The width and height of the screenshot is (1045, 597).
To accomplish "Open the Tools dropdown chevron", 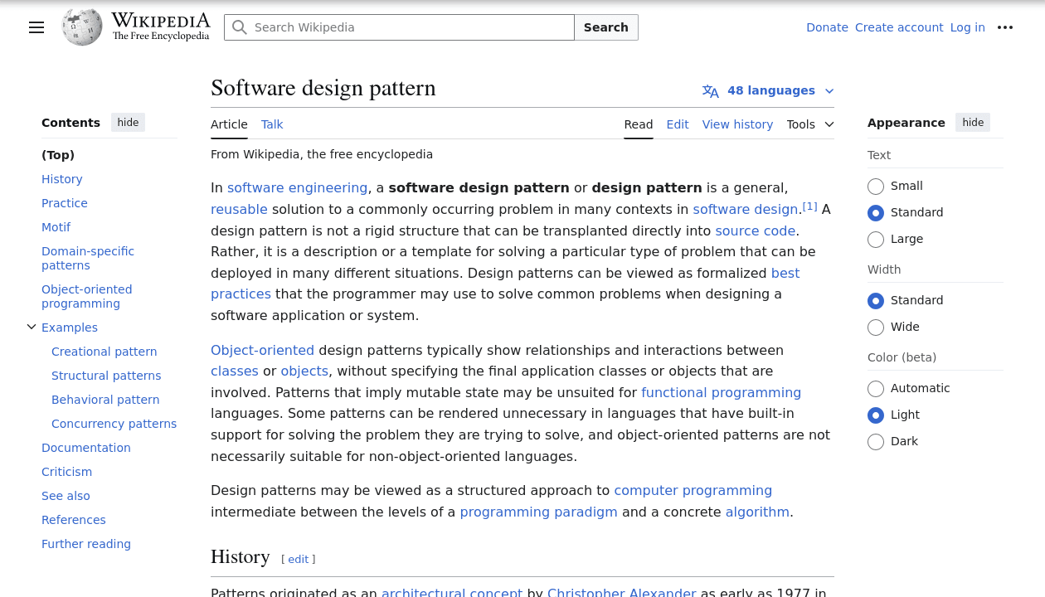I will 829,124.
